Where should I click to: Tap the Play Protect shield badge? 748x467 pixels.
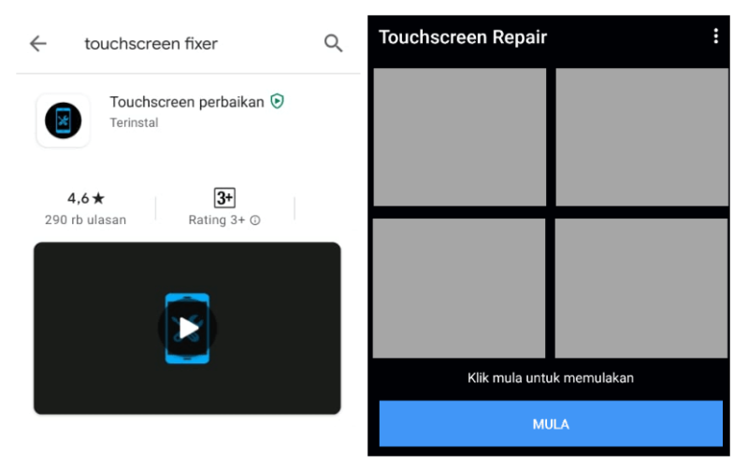click(x=277, y=101)
